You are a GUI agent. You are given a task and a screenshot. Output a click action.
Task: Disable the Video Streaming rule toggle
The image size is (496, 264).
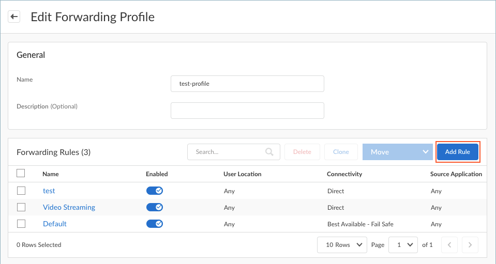[x=155, y=207]
